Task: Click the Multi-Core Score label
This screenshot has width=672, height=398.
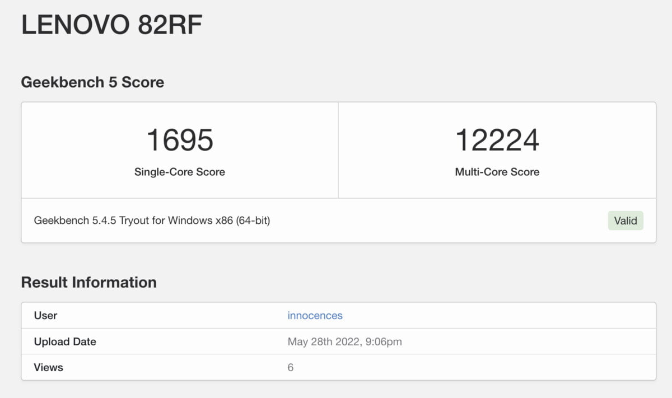Action: [497, 172]
